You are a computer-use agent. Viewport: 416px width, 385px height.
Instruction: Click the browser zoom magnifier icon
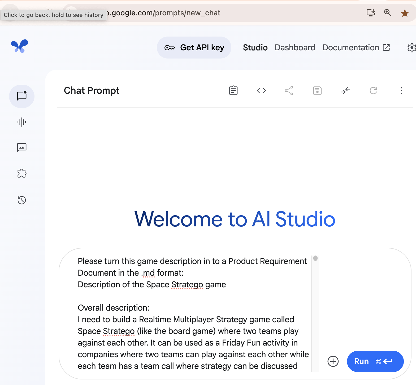click(x=388, y=13)
